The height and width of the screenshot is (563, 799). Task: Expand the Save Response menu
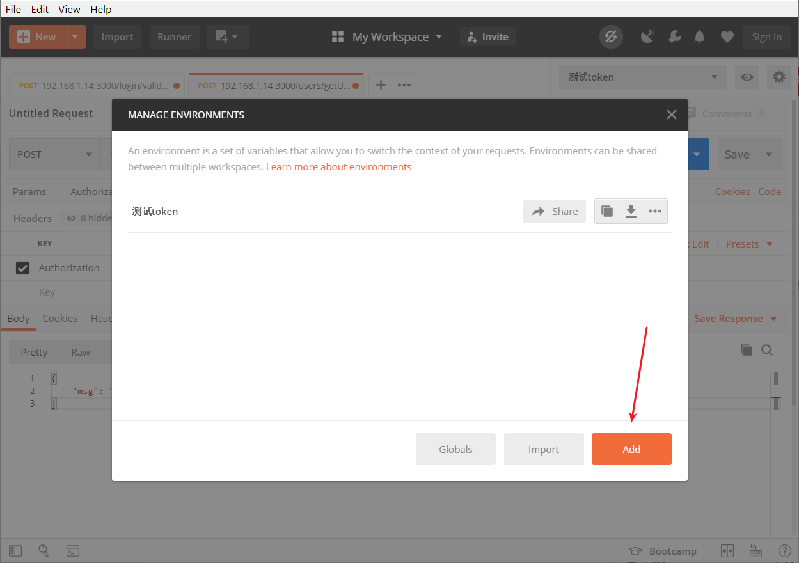(736, 319)
